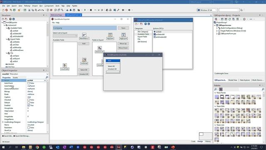The height and width of the screenshot is (150, 266).
Task: Collapse the Raize Panels palette category
Action: (x=215, y=93)
